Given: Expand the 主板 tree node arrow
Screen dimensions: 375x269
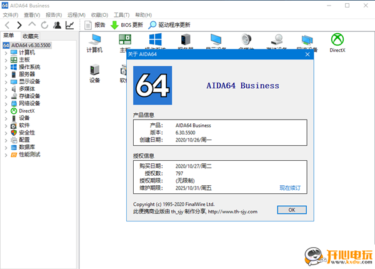Looking at the screenshot, I should click(6, 60).
